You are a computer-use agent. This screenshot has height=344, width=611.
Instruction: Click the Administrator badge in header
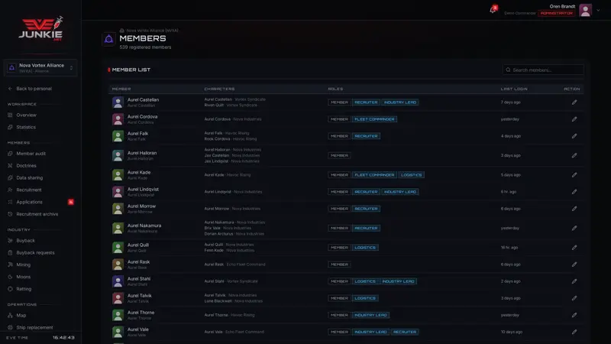[x=557, y=13]
